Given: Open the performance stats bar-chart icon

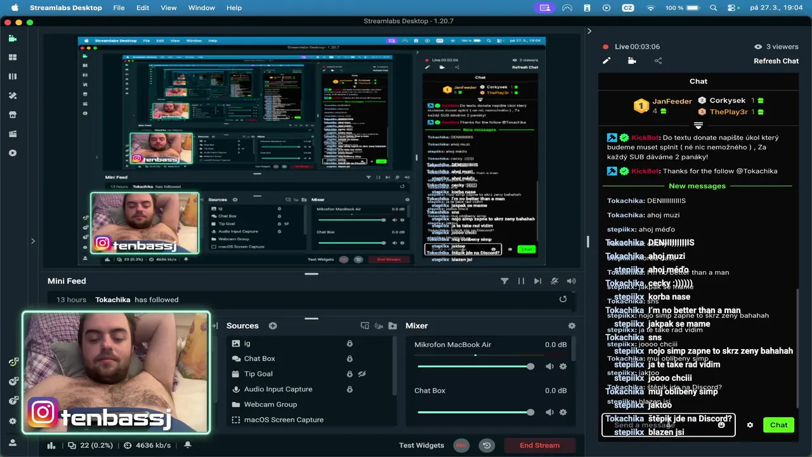Looking at the screenshot, I should [51, 446].
